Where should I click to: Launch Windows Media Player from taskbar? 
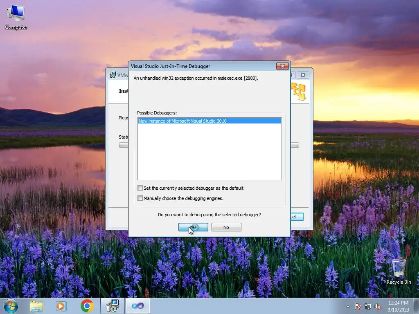pyautogui.click(x=61, y=306)
